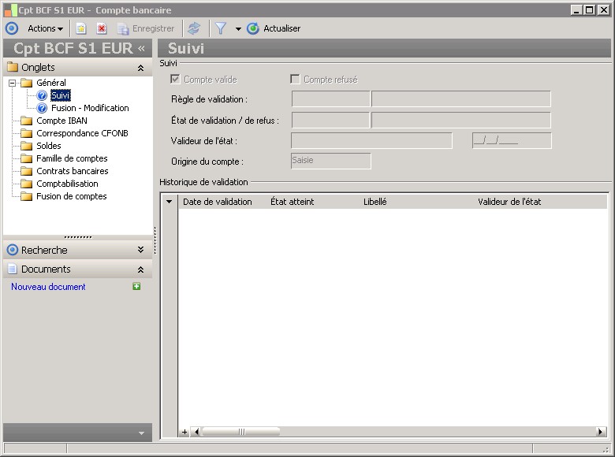615x457 pixels.
Task: Select Fusion - Modification in the tree
Action: pos(90,108)
